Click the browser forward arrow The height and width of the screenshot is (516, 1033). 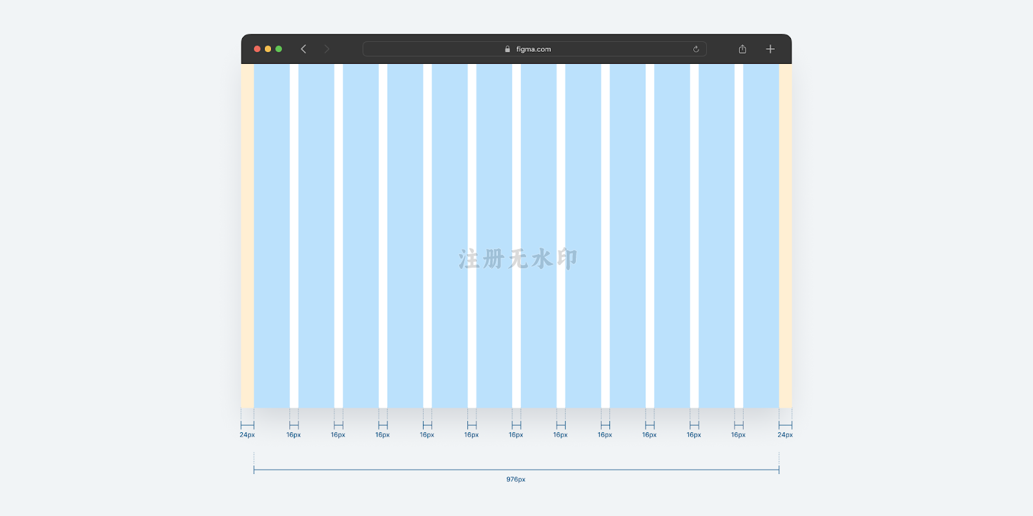coord(327,49)
